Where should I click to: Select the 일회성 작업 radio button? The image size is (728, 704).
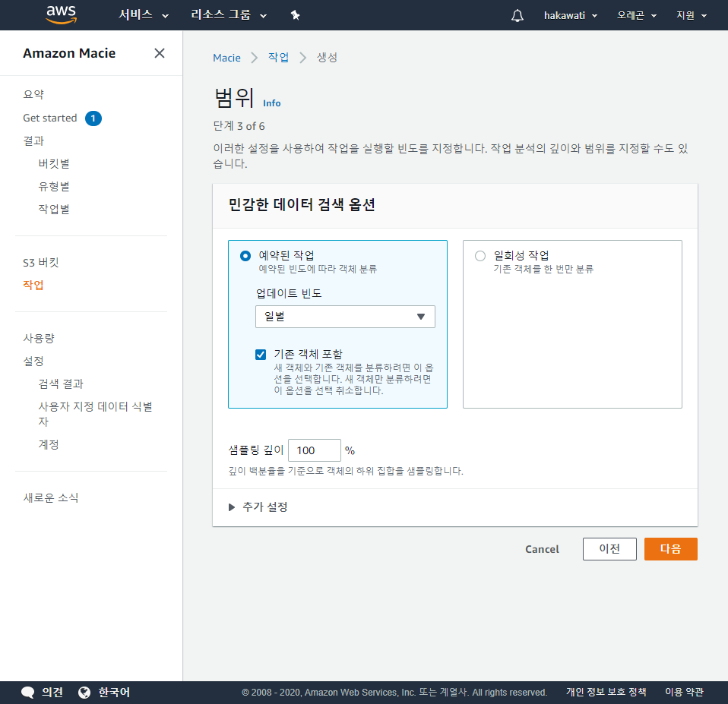[480, 256]
